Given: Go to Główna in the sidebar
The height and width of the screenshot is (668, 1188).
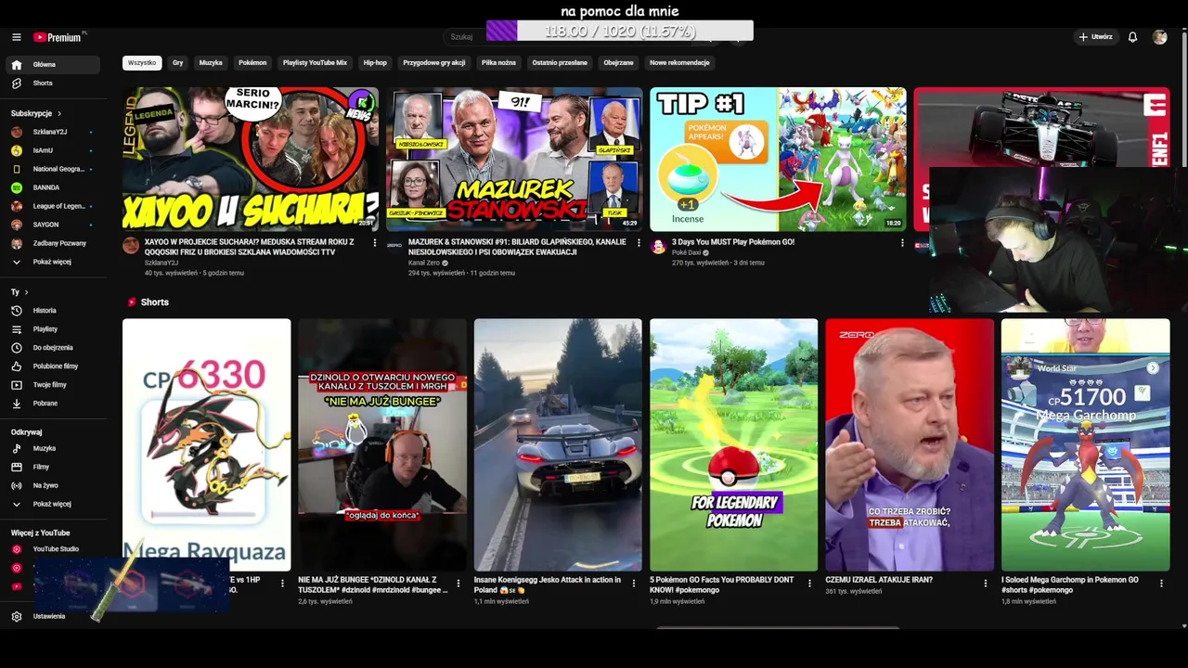Looking at the screenshot, I should tap(52, 65).
